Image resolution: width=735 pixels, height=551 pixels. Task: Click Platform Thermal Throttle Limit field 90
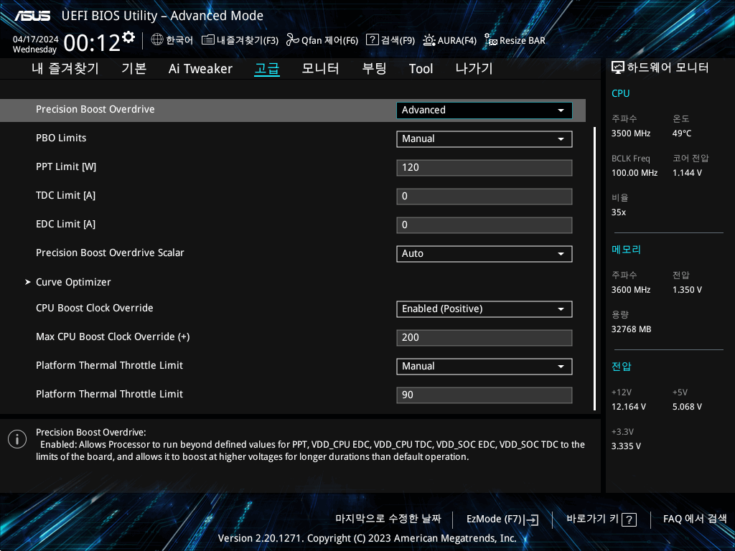click(484, 395)
